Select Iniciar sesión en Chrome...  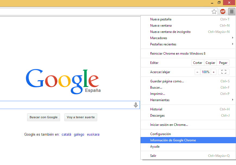coord(188,125)
